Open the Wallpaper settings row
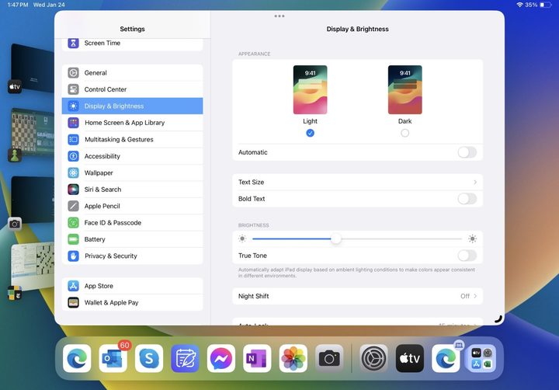The width and height of the screenshot is (559, 390). click(132, 172)
